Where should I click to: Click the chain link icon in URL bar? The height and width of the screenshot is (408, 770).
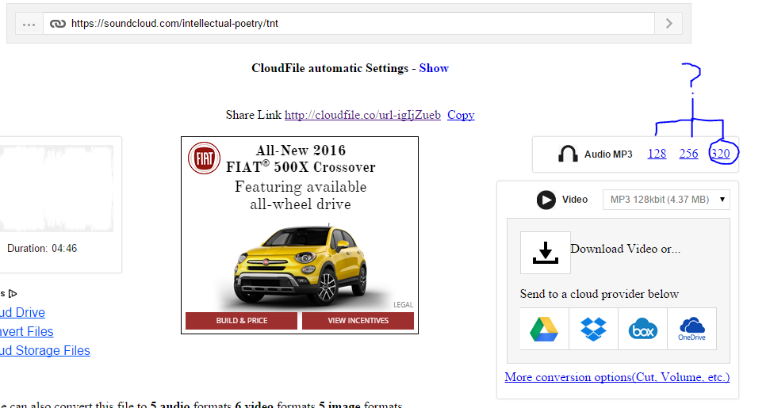pos(58,24)
